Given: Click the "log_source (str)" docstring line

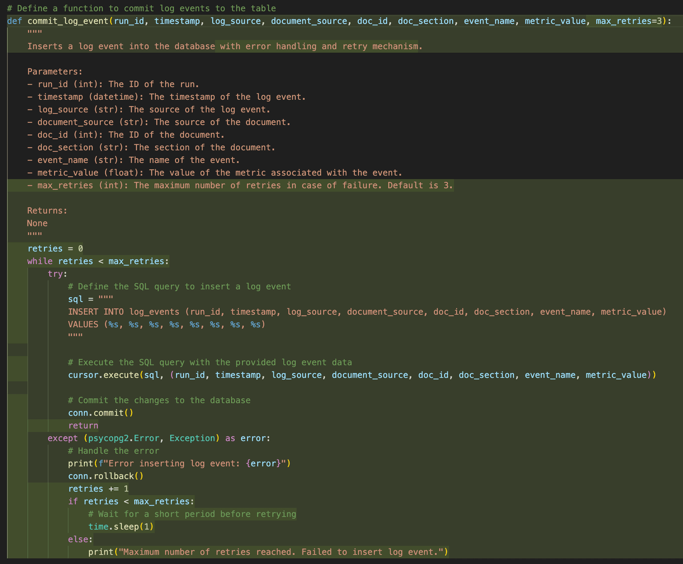Looking at the screenshot, I should pos(149,109).
